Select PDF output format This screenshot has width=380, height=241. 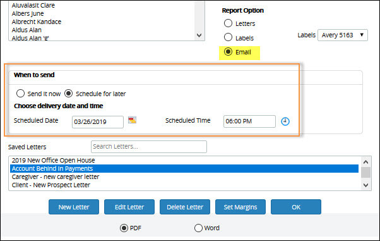(x=124, y=228)
